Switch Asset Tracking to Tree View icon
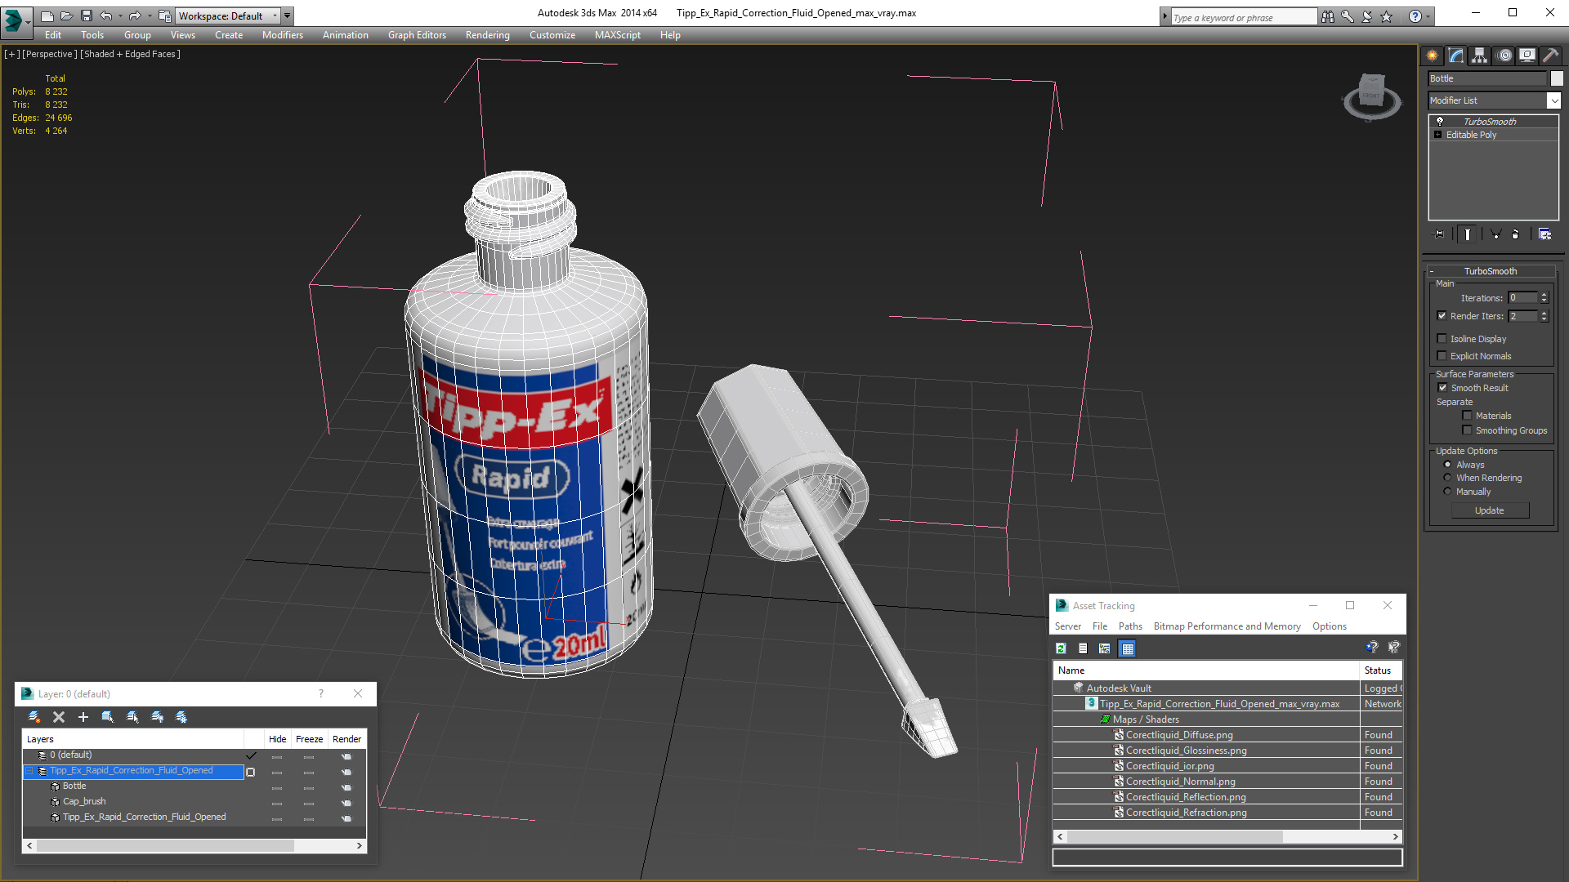 pyautogui.click(x=1105, y=648)
